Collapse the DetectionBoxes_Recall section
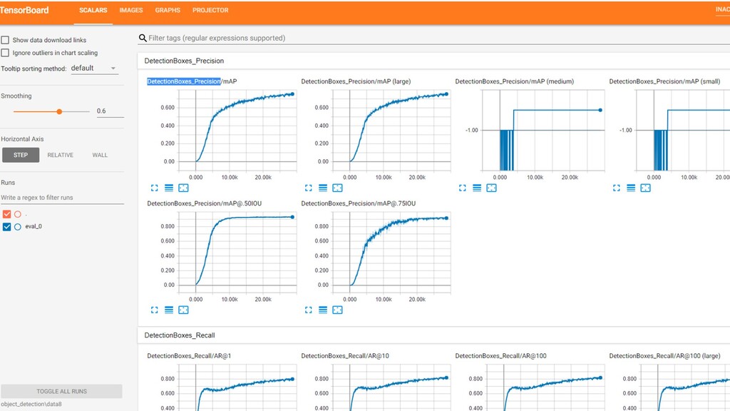Screen dimensions: 730x411 tap(179, 335)
